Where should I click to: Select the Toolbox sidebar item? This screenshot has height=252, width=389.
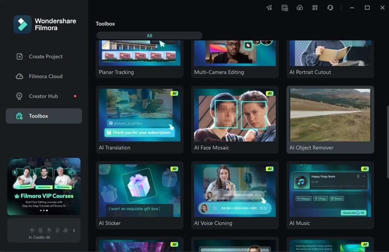(x=44, y=116)
